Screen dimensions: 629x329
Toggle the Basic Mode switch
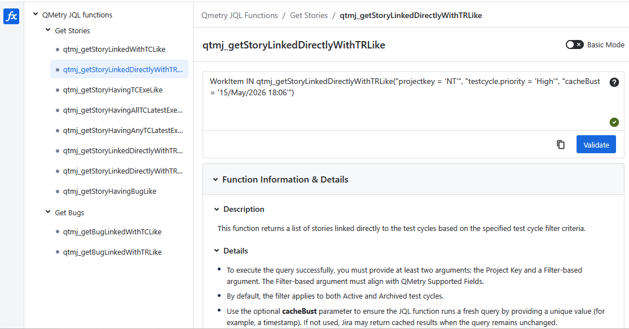pyautogui.click(x=574, y=45)
